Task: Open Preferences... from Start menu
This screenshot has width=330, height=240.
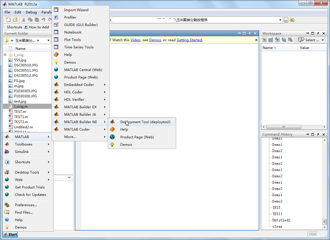Action: [x=27, y=205]
